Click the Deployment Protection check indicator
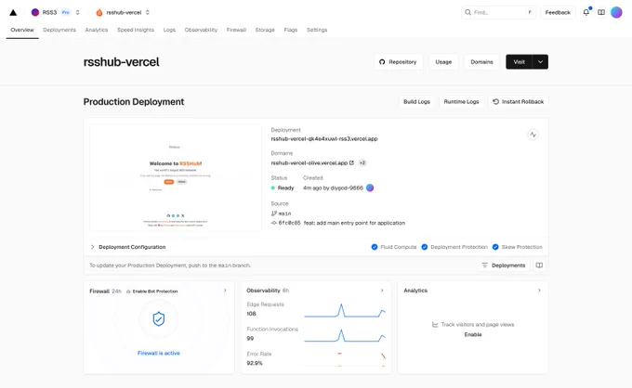 coord(425,247)
